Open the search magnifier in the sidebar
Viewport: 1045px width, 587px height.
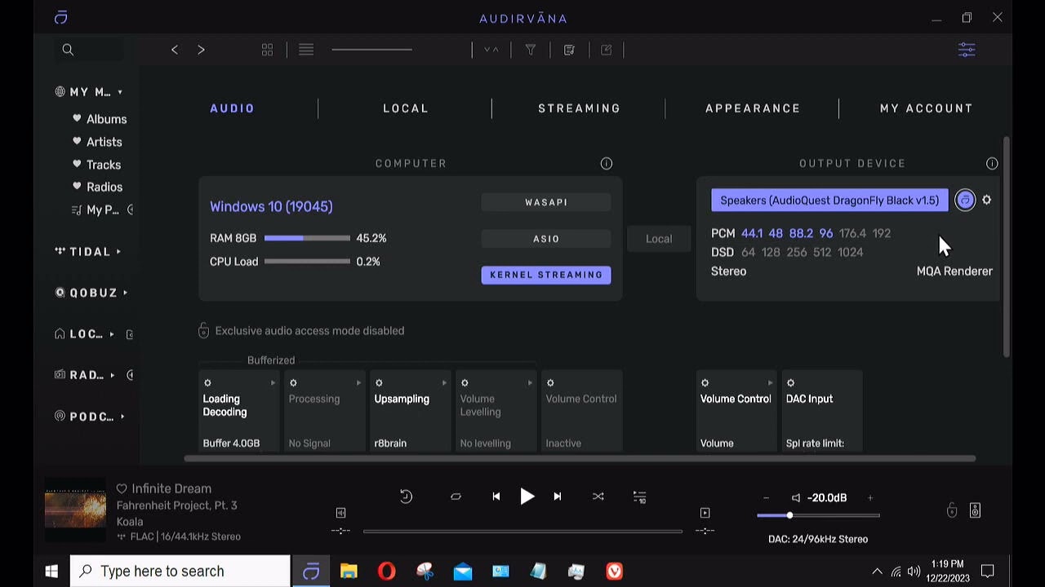click(x=68, y=50)
